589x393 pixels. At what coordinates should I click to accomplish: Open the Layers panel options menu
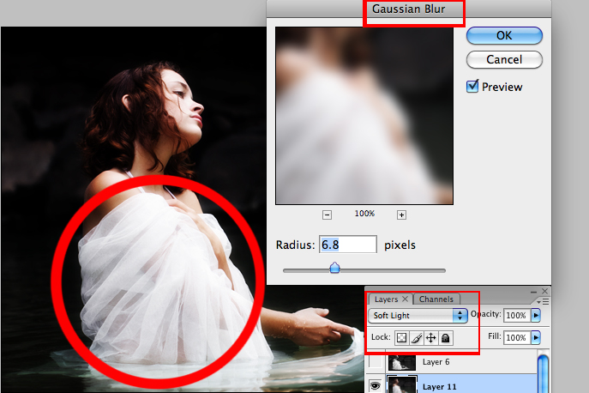(543, 301)
